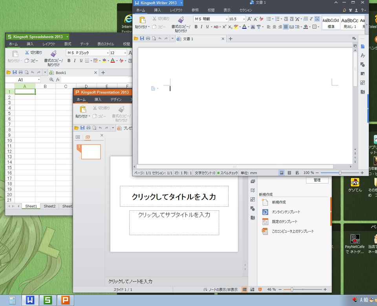The image size is (377, 306).
Task: Click the Paste icon in Writer ribbon
Action: (142, 20)
